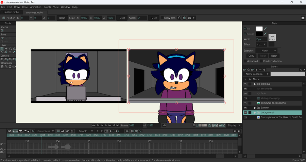Viewport: 306px width, 162px height.
Task: Click the No Brush button
Action: pyautogui.click(x=272, y=38)
